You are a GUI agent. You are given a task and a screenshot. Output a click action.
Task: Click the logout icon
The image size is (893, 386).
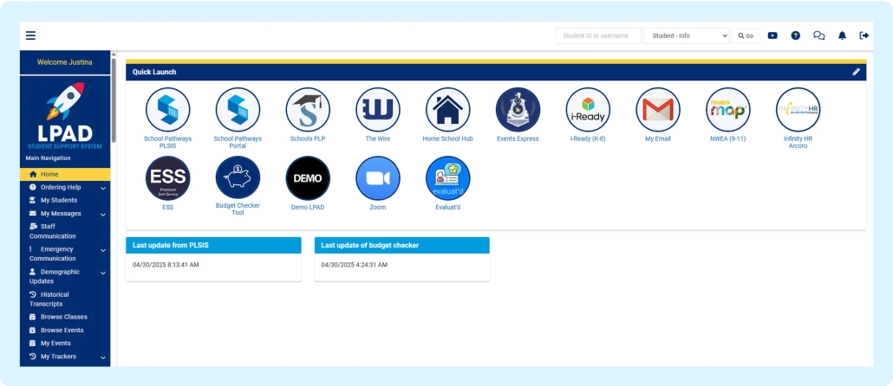[864, 35]
